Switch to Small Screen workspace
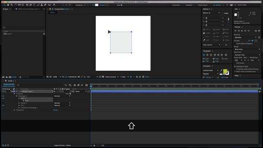 tap(203, 5)
